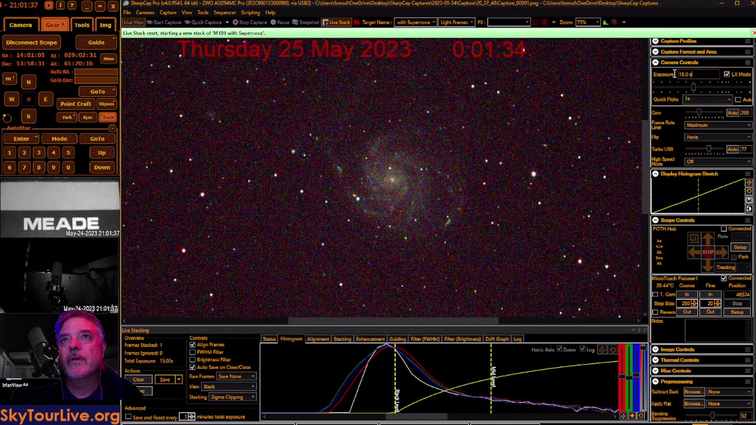Click the Guide button
This screenshot has height=425, width=756.
(96, 42)
